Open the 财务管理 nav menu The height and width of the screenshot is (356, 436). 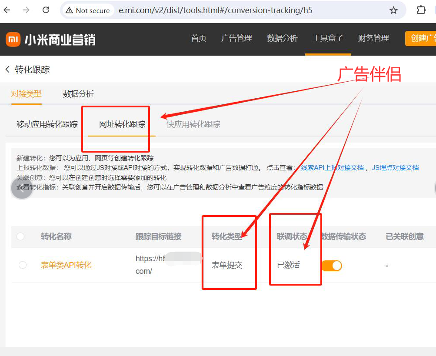[373, 38]
